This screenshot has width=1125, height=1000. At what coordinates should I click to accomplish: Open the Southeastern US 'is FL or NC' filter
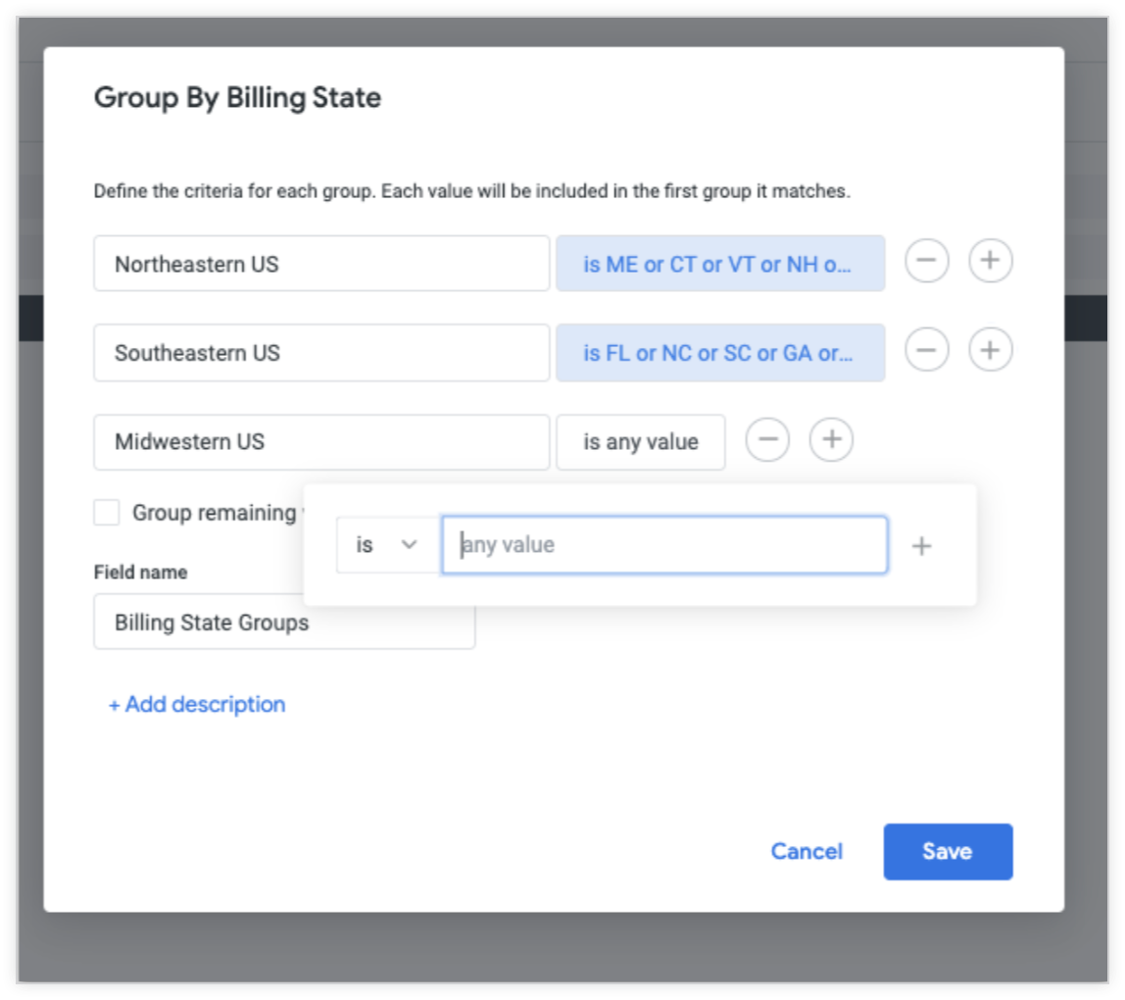pyautogui.click(x=719, y=353)
